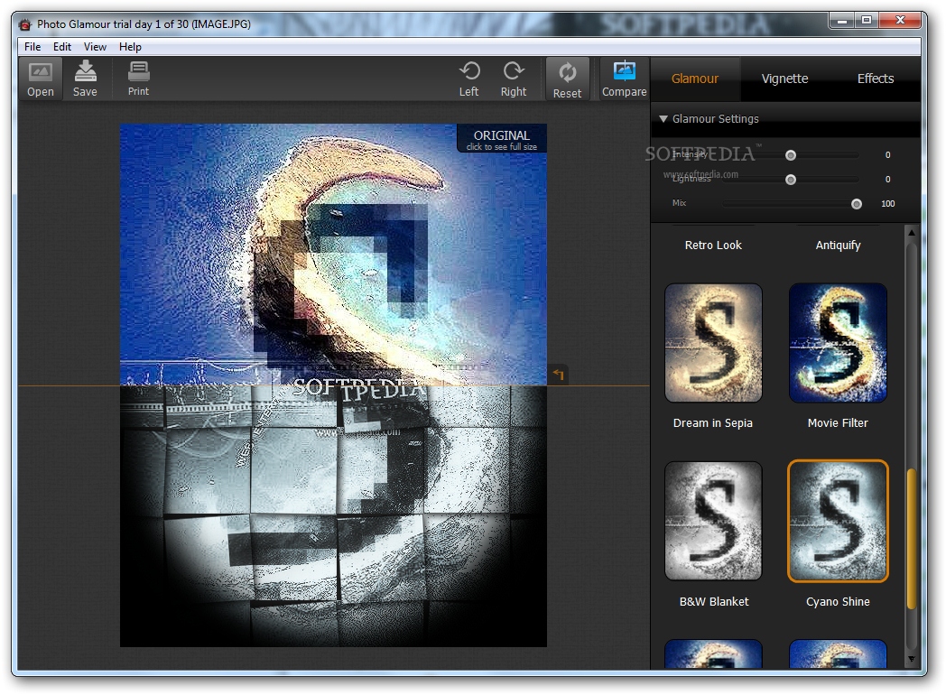946x695 pixels.
Task: Click the Cyano Shine label
Action: pos(838,601)
